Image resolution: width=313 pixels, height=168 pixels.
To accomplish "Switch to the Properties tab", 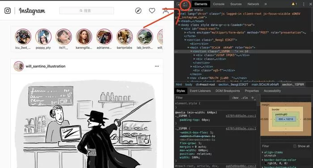I will click(252, 91).
